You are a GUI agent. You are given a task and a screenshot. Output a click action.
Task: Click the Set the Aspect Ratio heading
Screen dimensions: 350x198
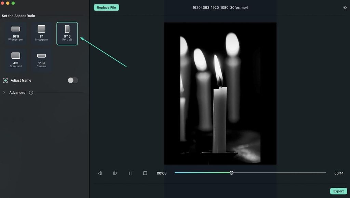point(18,16)
